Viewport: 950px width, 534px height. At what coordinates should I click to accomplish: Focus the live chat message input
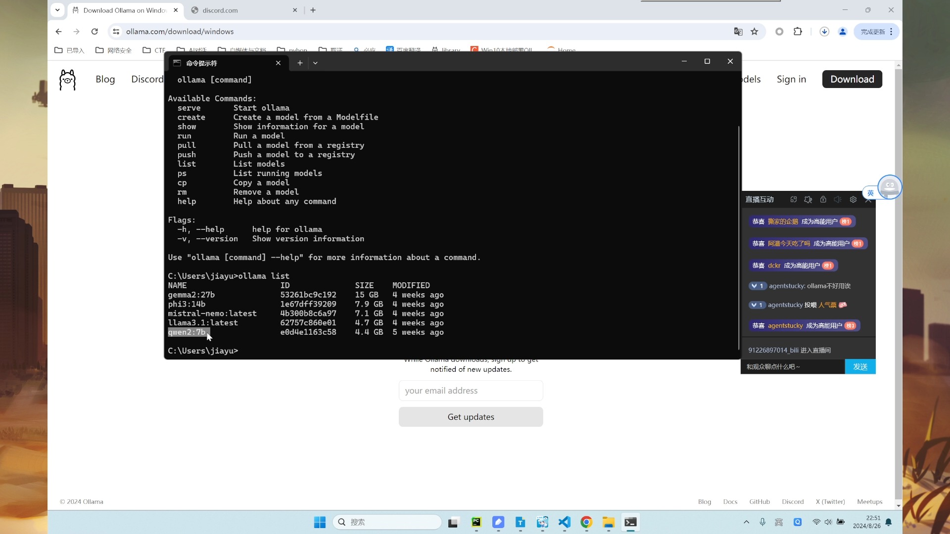(793, 367)
